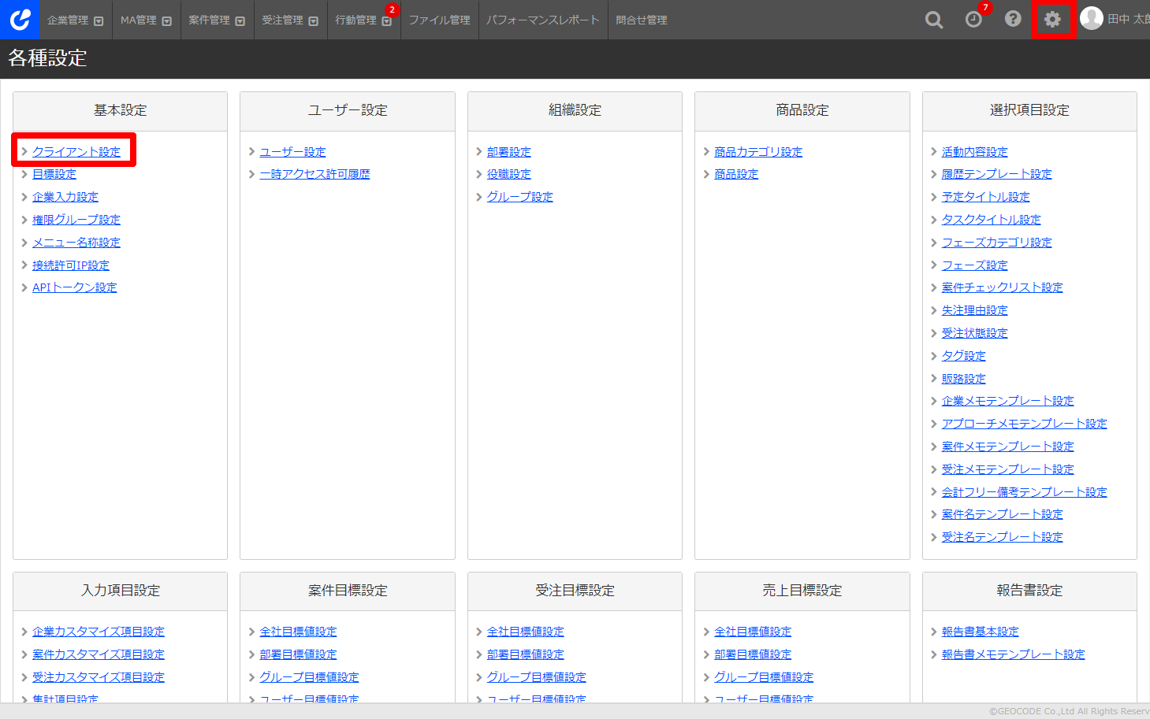Open the 問合せ管理 menu item
Screen dimensions: 1150x719
pyautogui.click(x=642, y=20)
